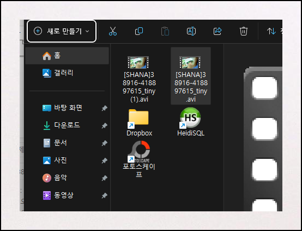Click the pin icon next to 문서
The width and height of the screenshot is (302, 231).
pyautogui.click(x=104, y=143)
